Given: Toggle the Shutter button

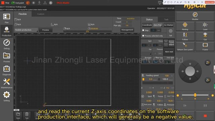Looking at the screenshot, I should click(195, 16).
